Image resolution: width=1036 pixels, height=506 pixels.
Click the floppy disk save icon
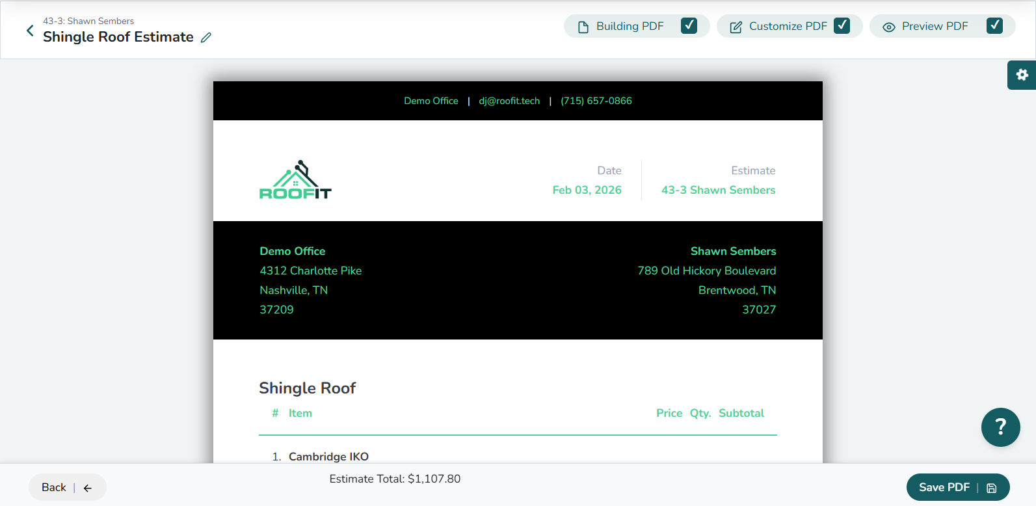[991, 488]
